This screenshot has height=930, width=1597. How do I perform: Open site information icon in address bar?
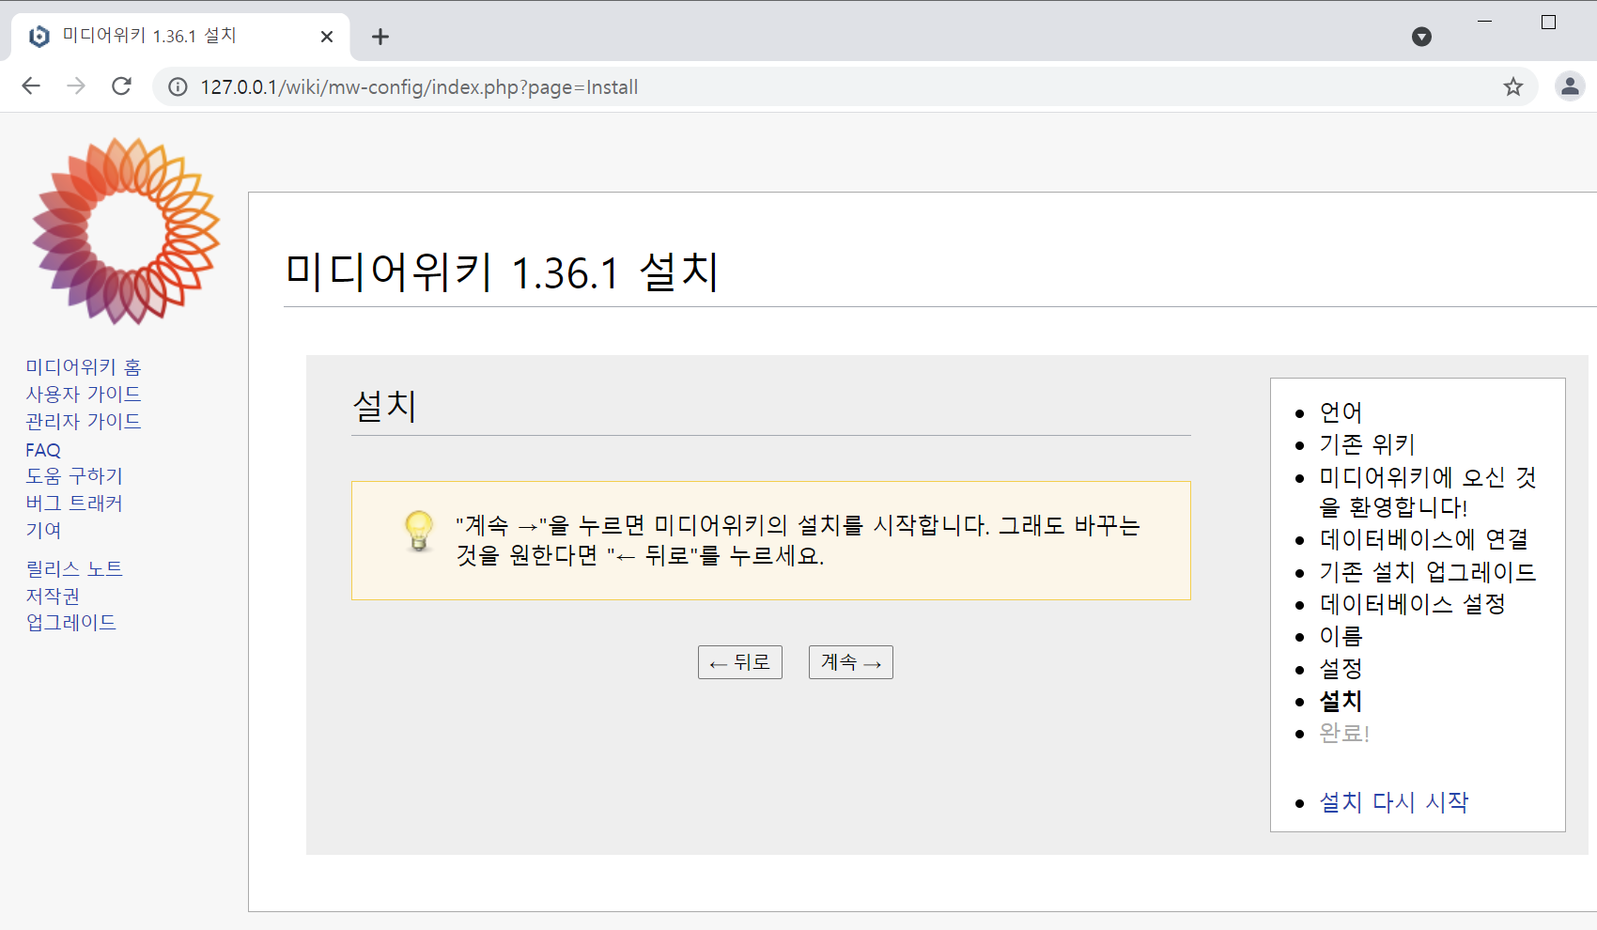(178, 87)
